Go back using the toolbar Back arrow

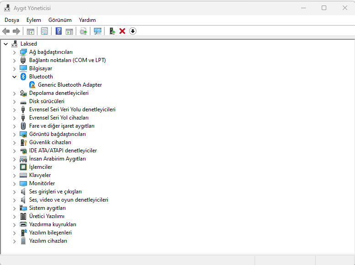pyautogui.click(x=6, y=31)
